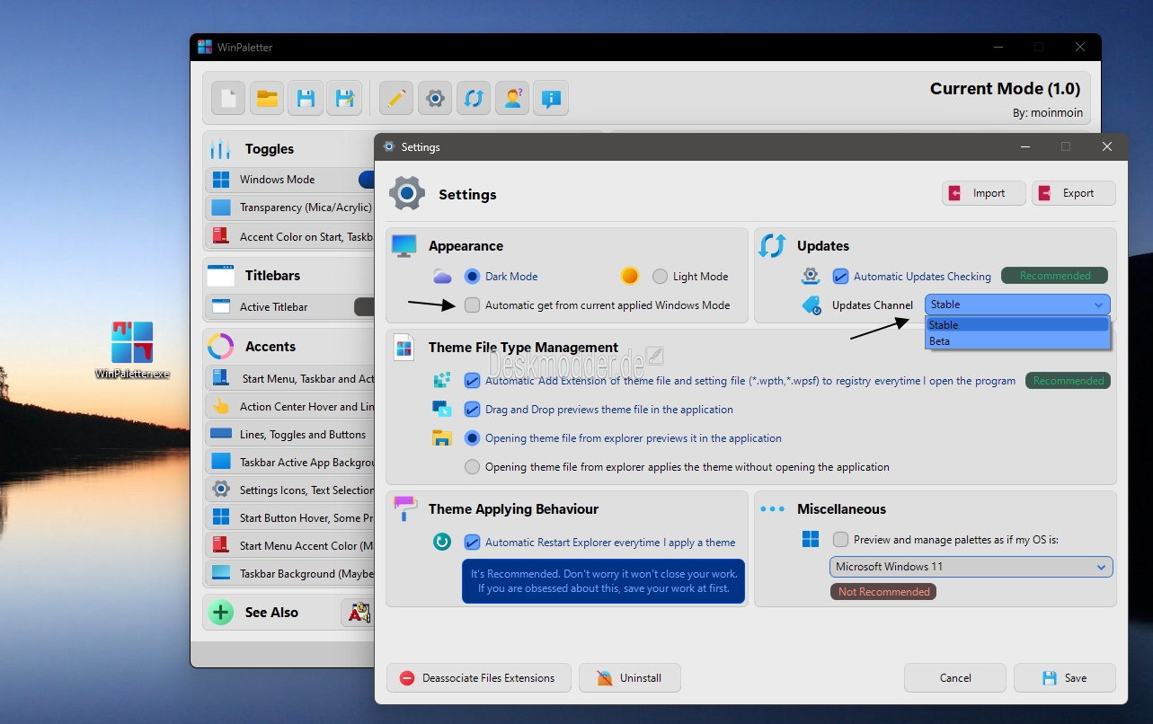This screenshot has width=1153, height=724.
Task: Click Lines, Toggles and Buttons row
Action: coord(289,435)
